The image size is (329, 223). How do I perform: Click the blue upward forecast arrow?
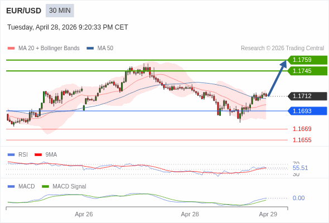point(277,78)
